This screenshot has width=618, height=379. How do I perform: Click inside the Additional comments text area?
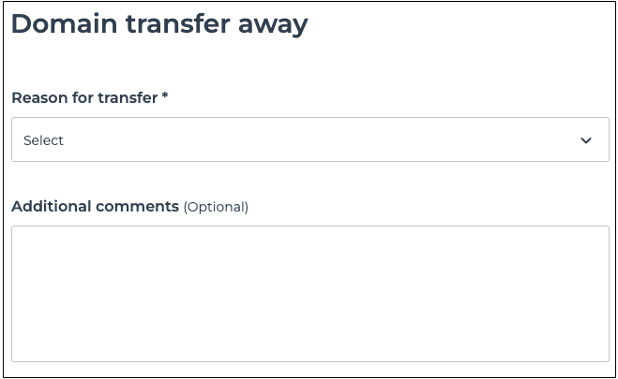click(x=309, y=293)
